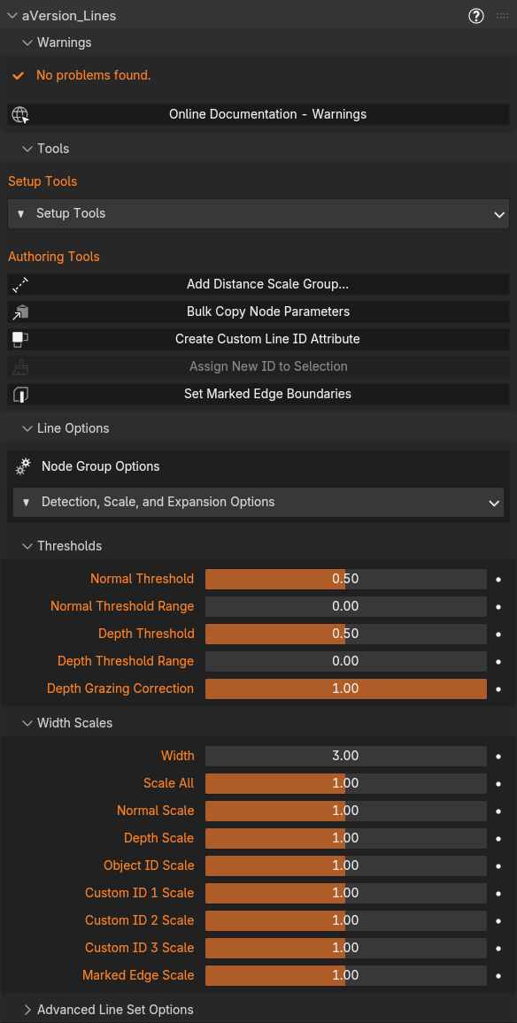
Task: Toggle the animate dot beside Marked Edge Scale
Action: [x=498, y=975]
